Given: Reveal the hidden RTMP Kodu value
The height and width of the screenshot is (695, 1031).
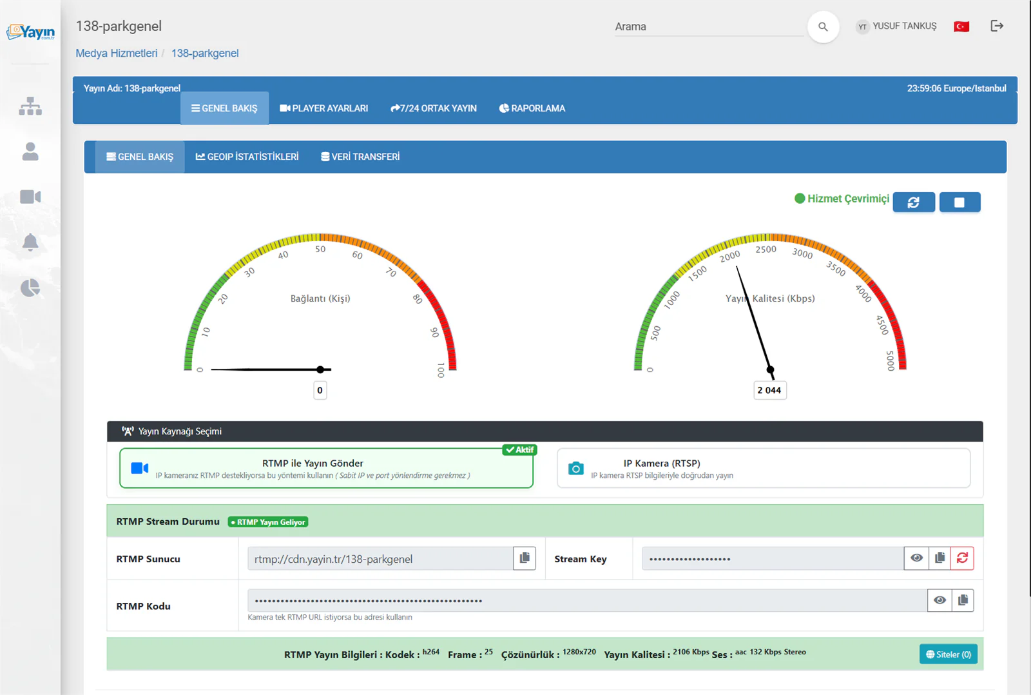Looking at the screenshot, I should (x=939, y=600).
